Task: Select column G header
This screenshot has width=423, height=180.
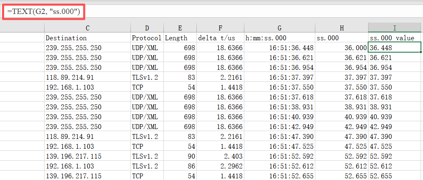Action: coord(279,28)
